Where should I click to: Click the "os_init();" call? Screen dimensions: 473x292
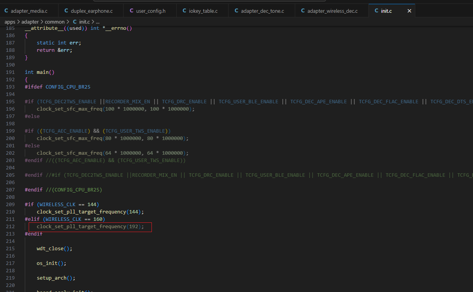click(52, 263)
